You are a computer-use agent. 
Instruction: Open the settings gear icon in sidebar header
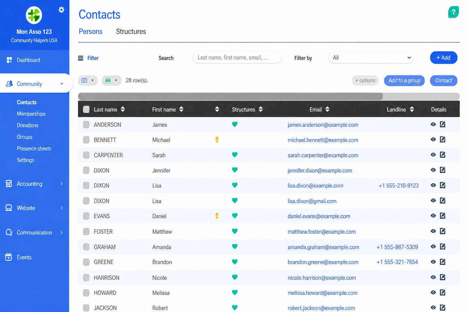tap(62, 10)
